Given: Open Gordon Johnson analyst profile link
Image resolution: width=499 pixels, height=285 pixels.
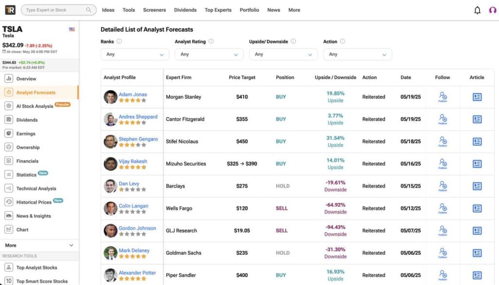Looking at the screenshot, I should coord(137,228).
